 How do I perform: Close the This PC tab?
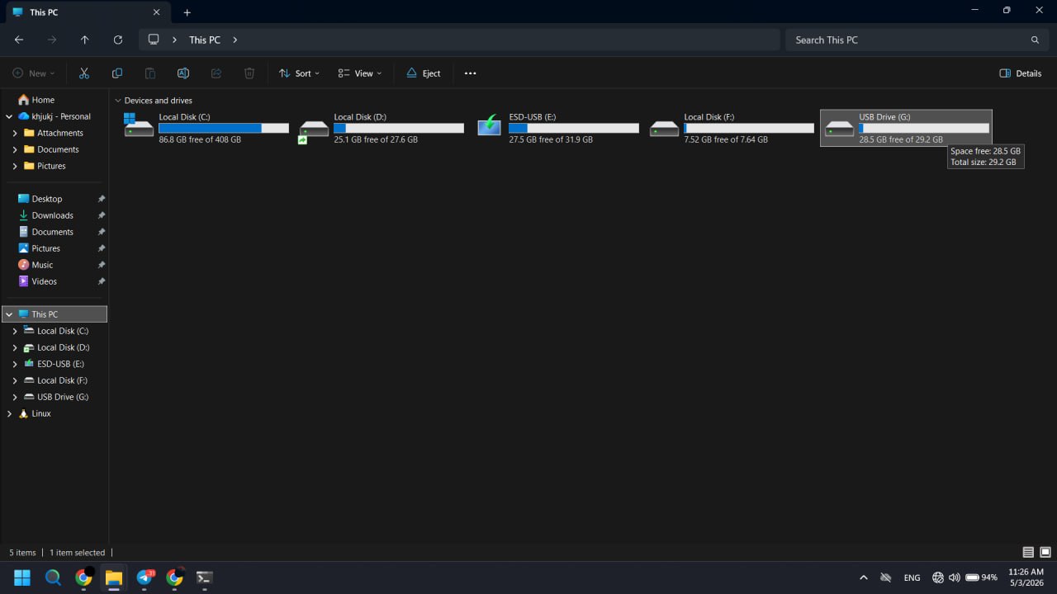point(157,12)
